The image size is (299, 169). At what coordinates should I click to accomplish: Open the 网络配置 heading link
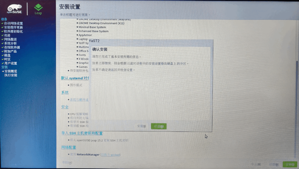point(69,147)
